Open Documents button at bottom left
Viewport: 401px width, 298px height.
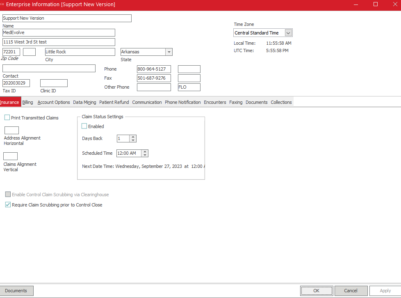pos(16,291)
